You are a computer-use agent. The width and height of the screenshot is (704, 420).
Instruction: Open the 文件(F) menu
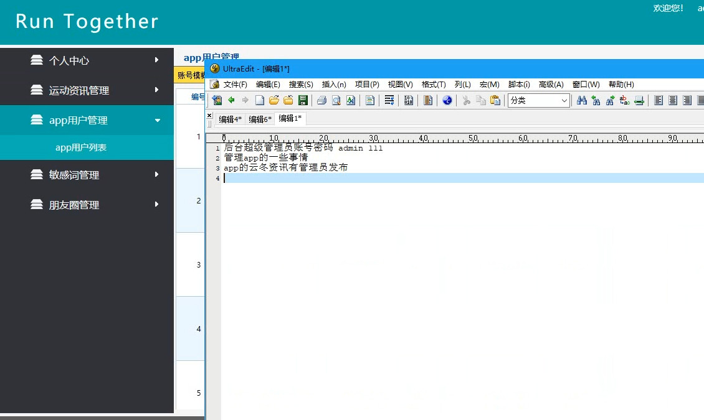[x=235, y=84]
